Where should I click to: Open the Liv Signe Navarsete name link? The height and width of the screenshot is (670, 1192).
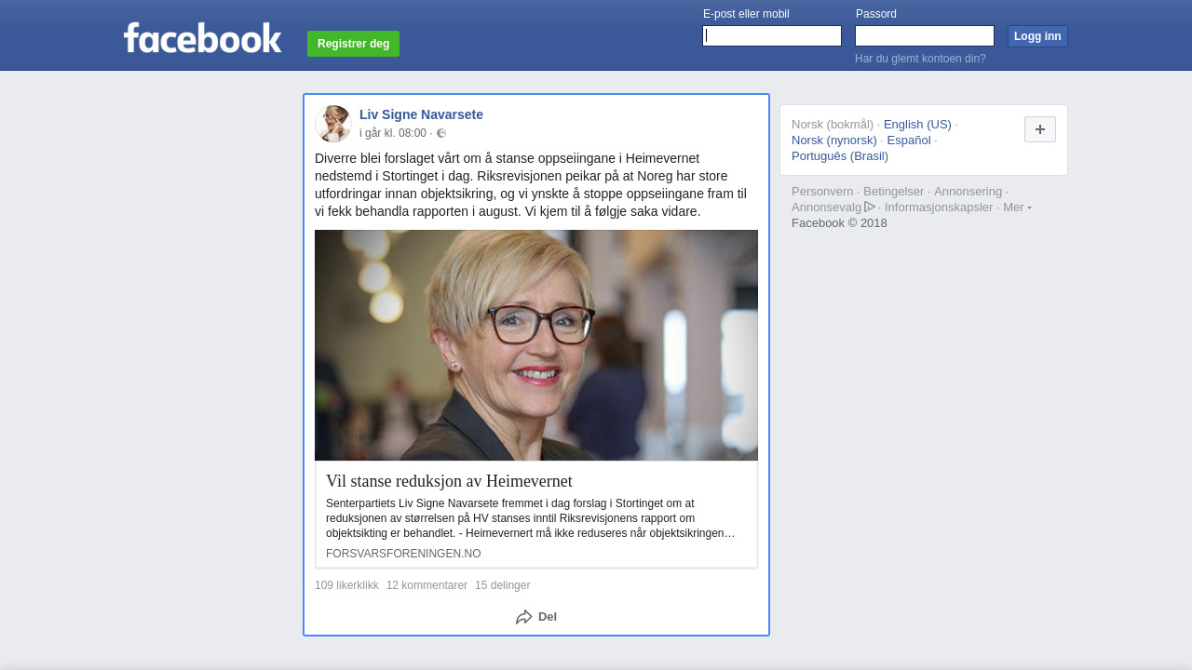[x=421, y=114]
